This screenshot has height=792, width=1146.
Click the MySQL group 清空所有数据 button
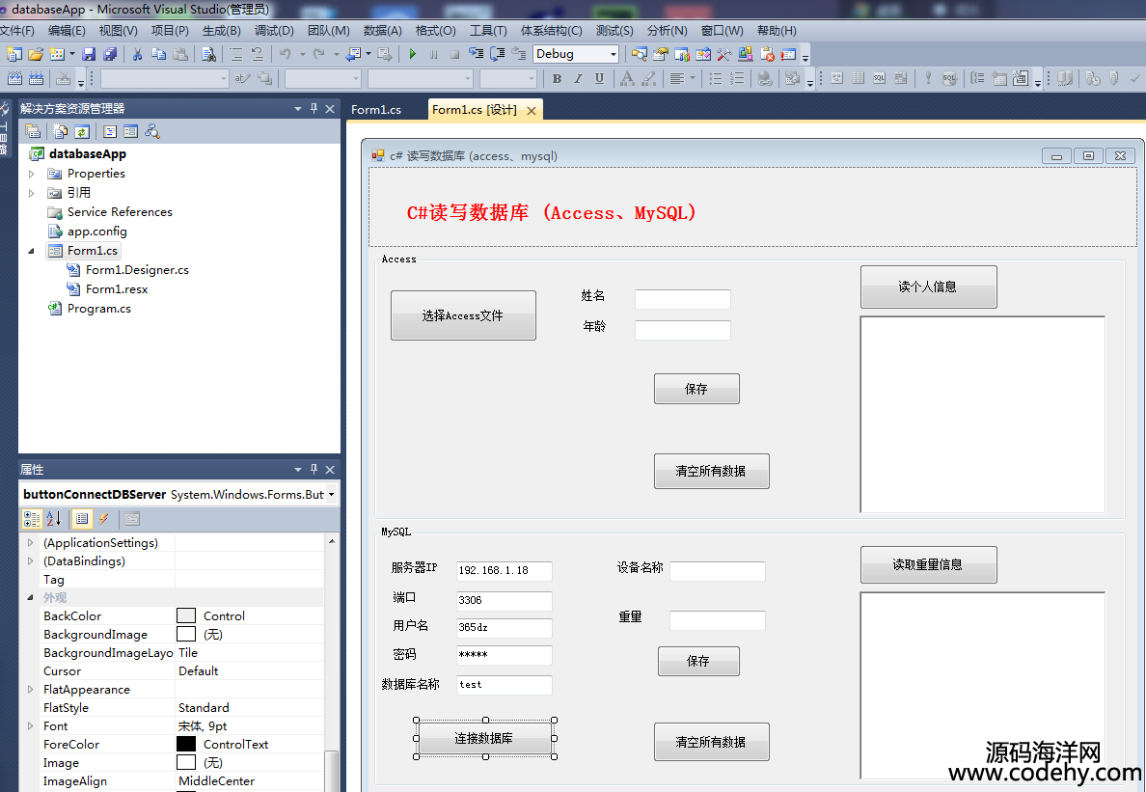[x=711, y=742]
